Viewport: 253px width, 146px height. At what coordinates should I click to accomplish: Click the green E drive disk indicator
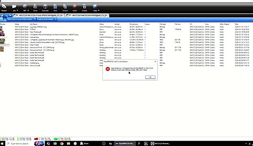pyautogui.click(x=56, y=139)
